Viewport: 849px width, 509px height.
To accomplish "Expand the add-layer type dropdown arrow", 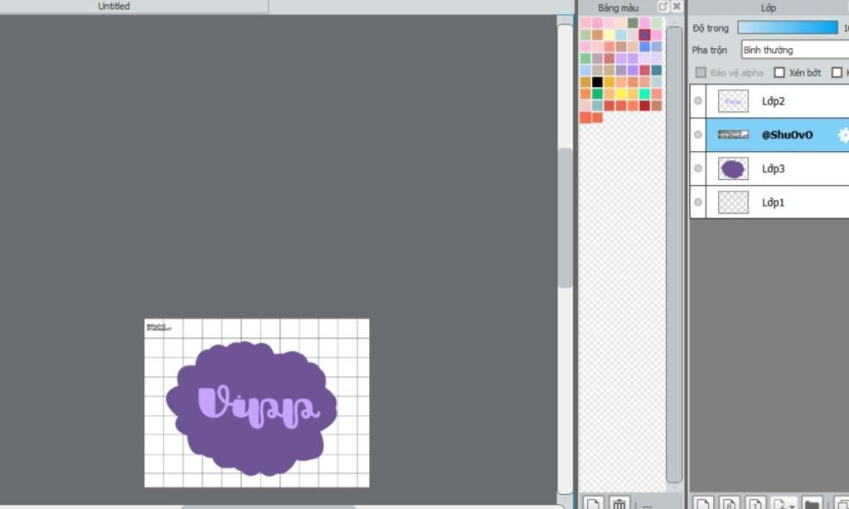I will click(x=792, y=505).
